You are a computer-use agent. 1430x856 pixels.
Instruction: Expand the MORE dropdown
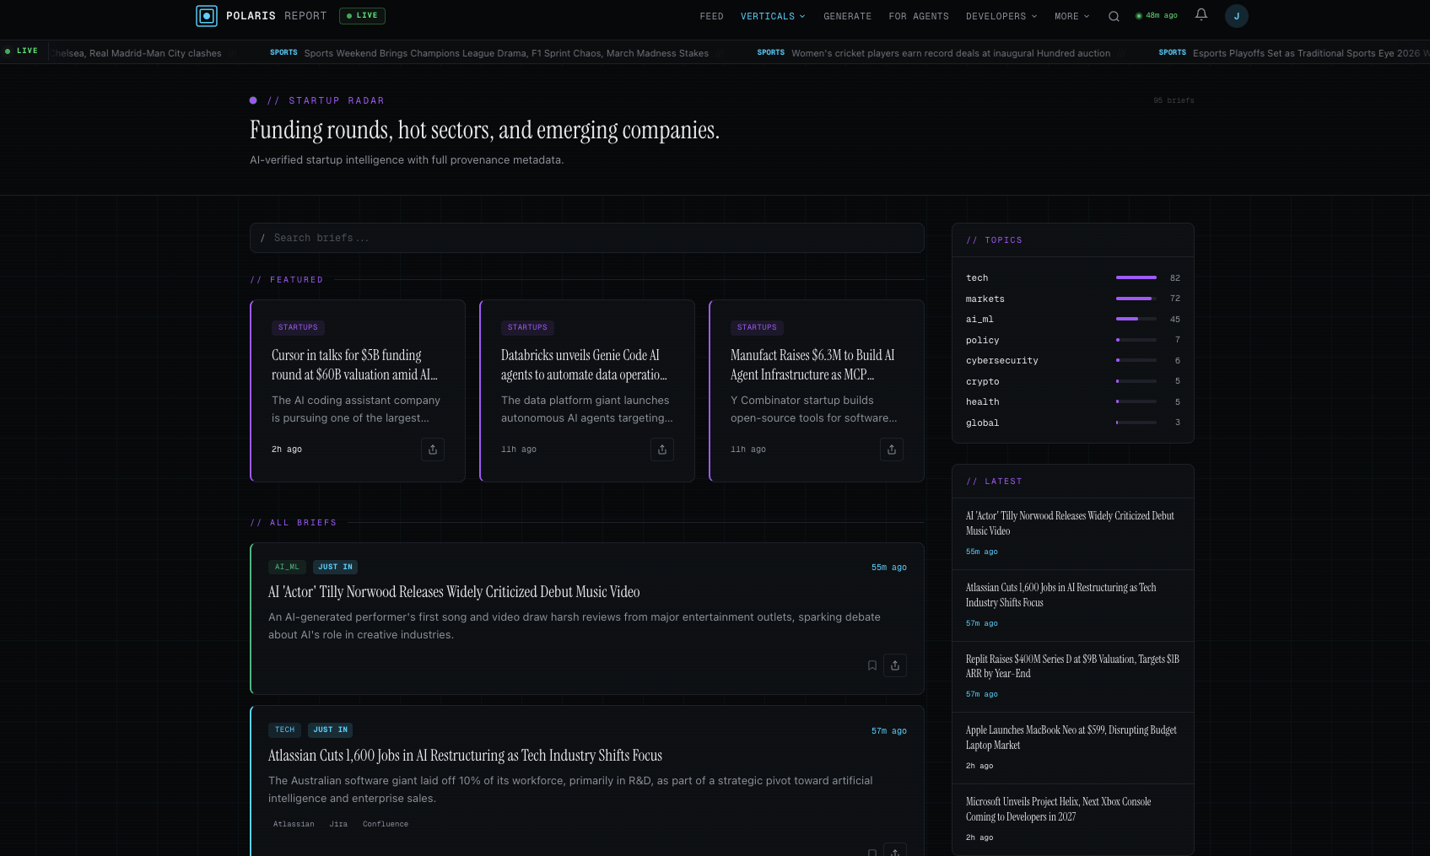(1071, 16)
